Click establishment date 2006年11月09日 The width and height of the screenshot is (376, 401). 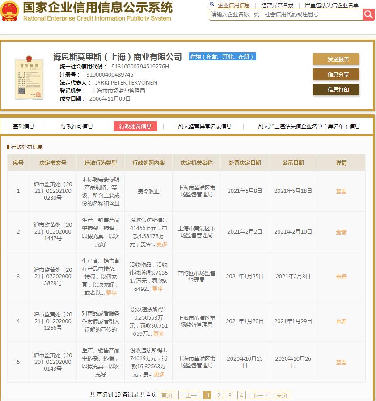[x=110, y=99]
